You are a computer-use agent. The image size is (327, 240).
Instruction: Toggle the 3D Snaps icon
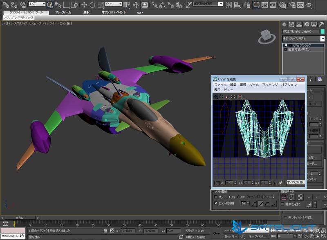[x=155, y=4]
